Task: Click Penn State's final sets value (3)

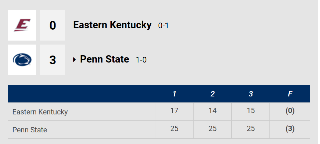Action: coord(290,129)
